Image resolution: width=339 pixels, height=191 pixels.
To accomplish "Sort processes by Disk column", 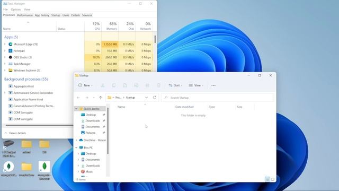I will pos(127,26).
